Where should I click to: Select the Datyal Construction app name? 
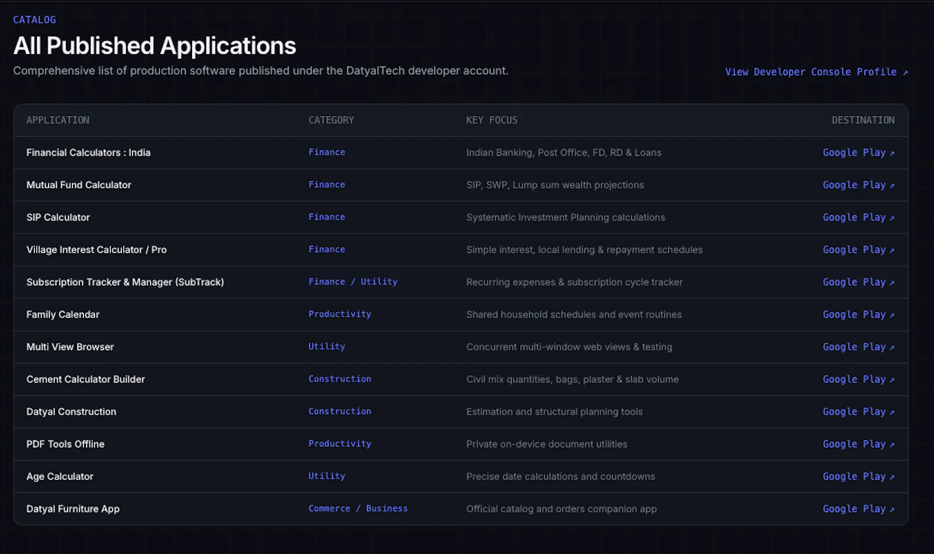click(71, 411)
